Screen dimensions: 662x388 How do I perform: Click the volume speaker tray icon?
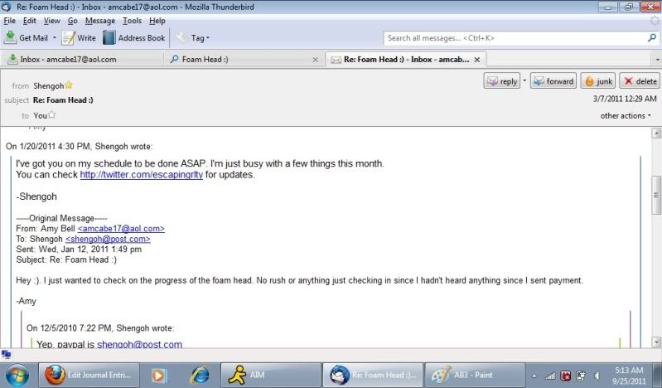coord(597,376)
